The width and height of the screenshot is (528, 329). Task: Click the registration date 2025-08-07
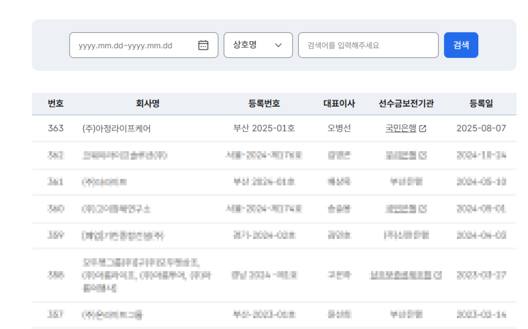click(481, 129)
